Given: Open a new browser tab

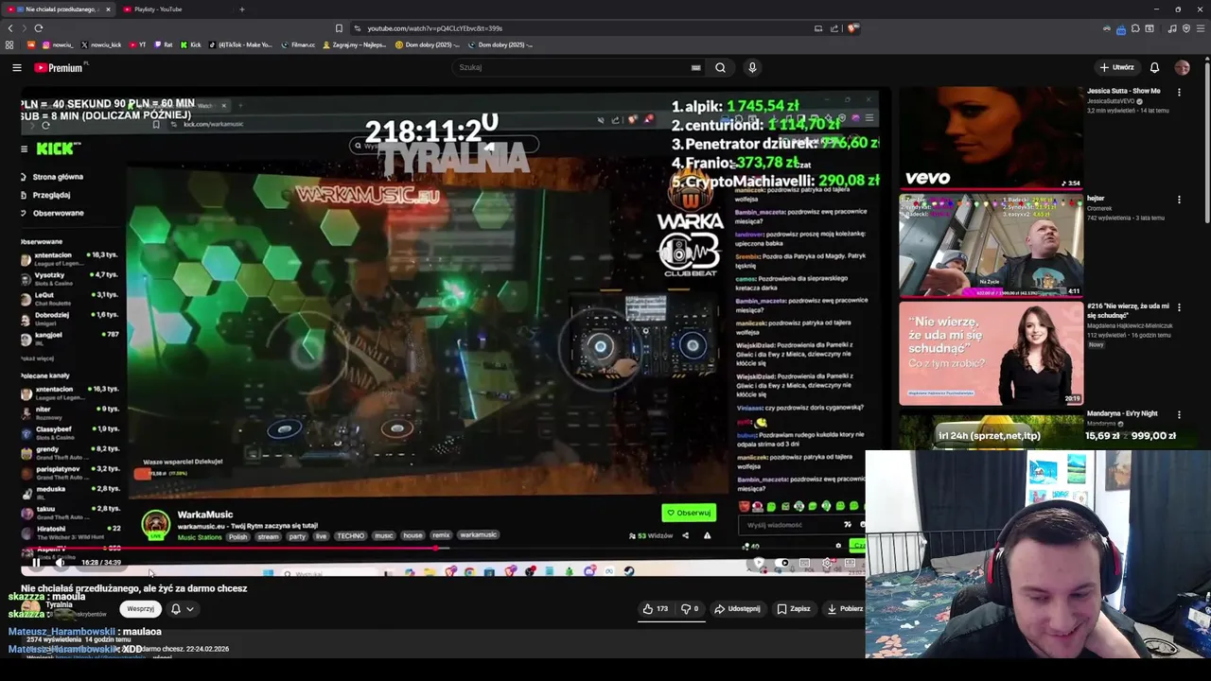Looking at the screenshot, I should click(241, 9).
